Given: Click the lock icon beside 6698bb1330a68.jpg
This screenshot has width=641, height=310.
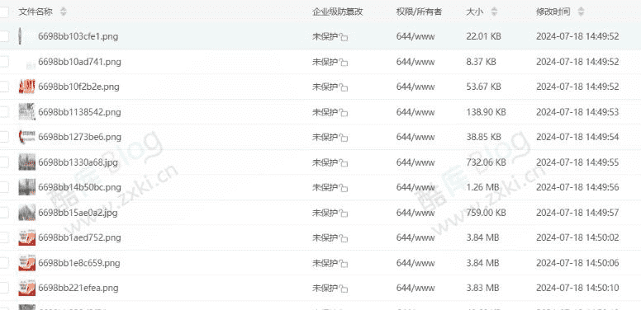Looking at the screenshot, I should point(344,163).
